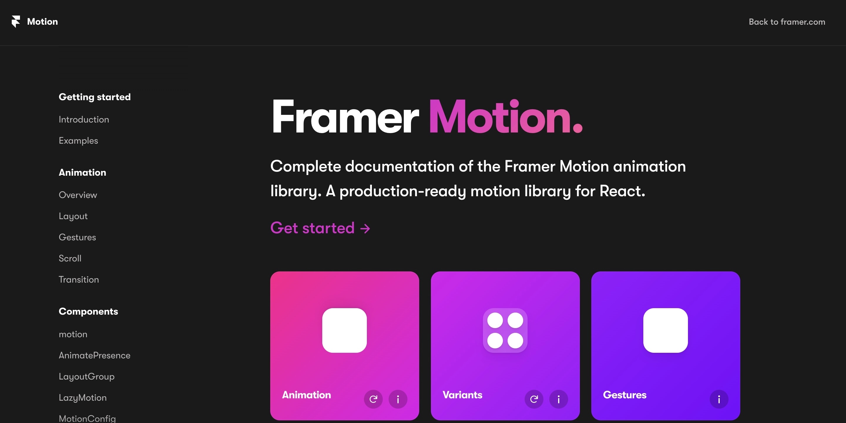Expand the Components section
This screenshot has width=846, height=423.
(88, 311)
